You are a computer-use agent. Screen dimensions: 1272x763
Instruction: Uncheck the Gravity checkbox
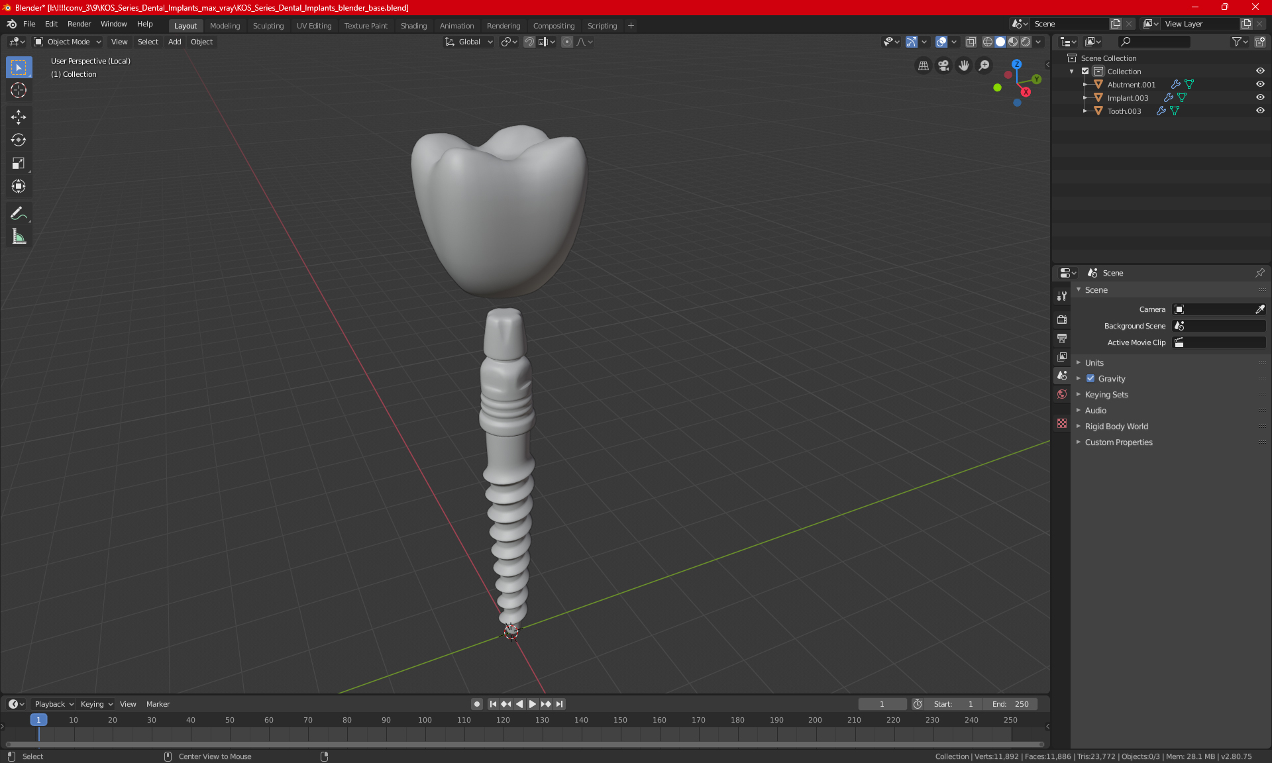point(1090,379)
